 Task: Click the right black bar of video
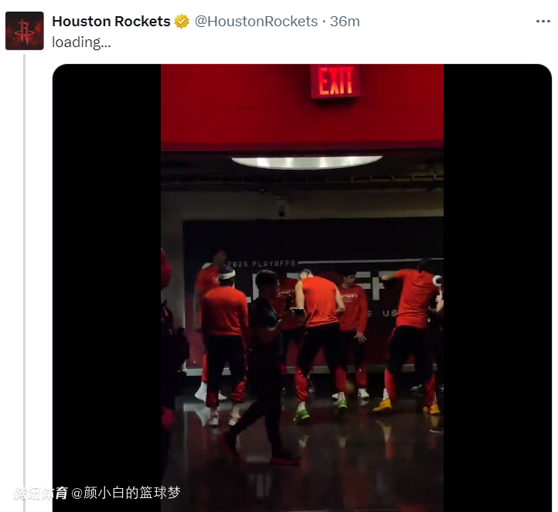point(498,288)
